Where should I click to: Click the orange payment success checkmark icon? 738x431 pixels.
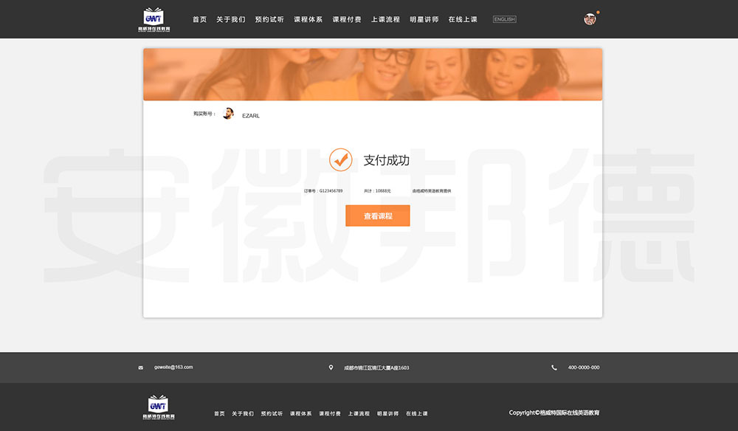point(340,159)
